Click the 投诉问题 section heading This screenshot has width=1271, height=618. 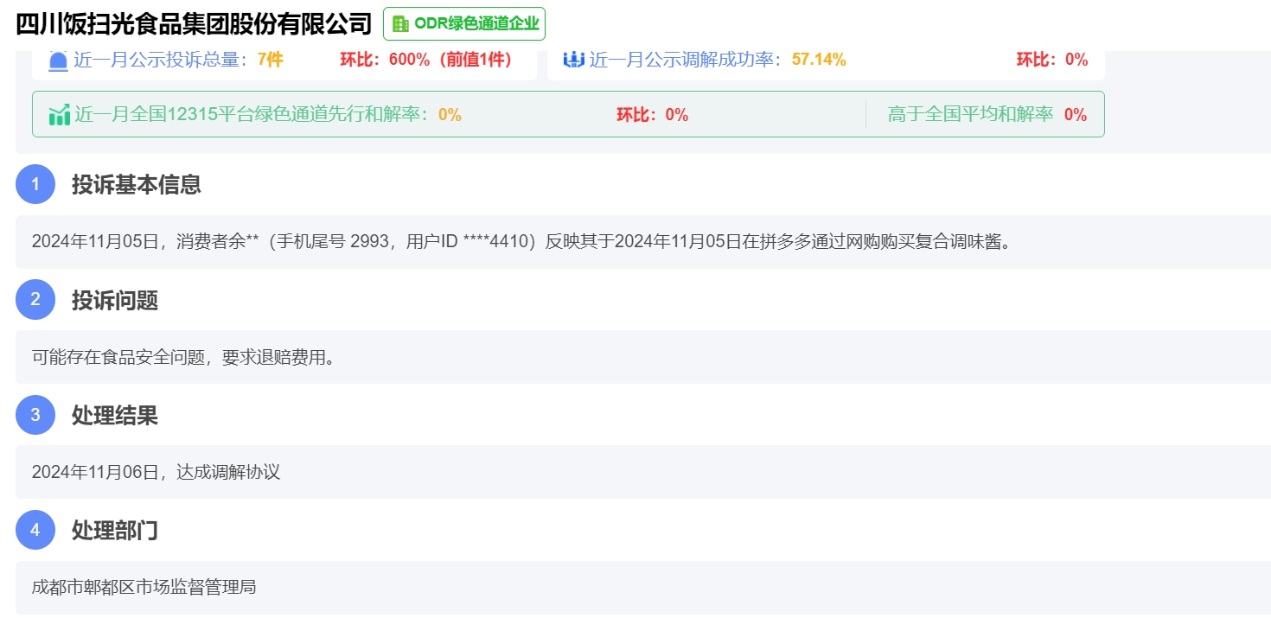tap(115, 300)
